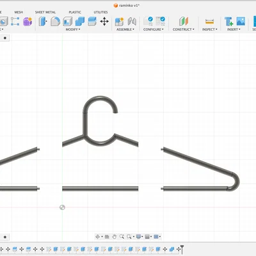Expand the Grid and Snaps dropdown arrow
The image size is (256, 256).
pyautogui.click(x=151, y=237)
